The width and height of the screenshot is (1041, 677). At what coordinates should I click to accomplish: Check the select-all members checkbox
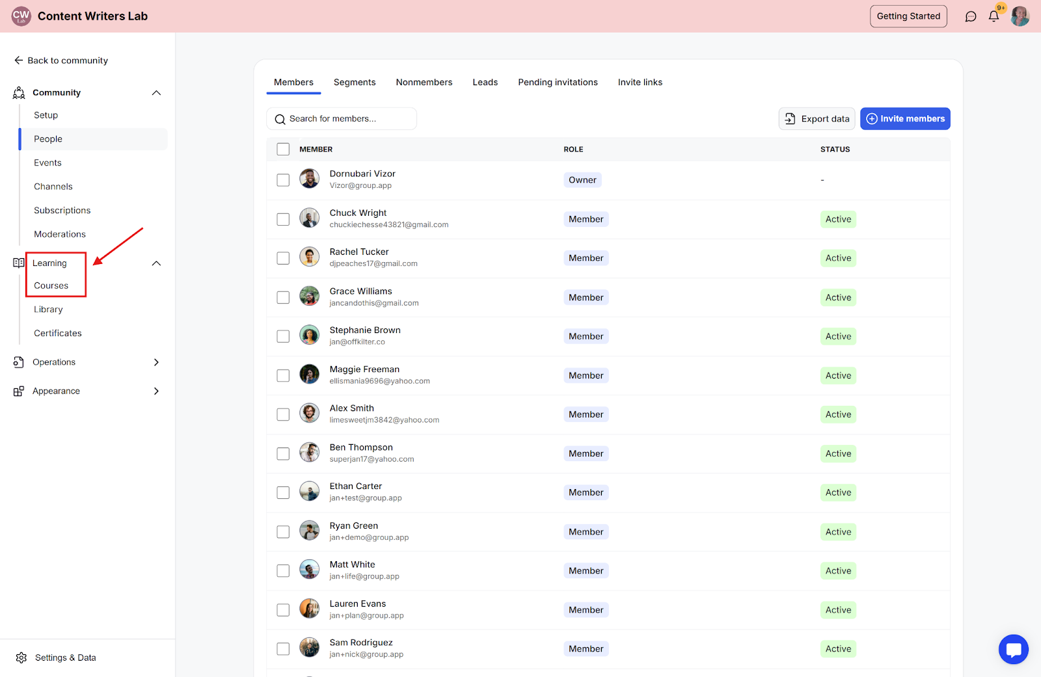(283, 149)
